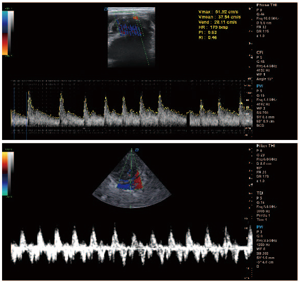
Task: Click the top rectangular ultrasound B-mode image
Action: tap(131, 37)
